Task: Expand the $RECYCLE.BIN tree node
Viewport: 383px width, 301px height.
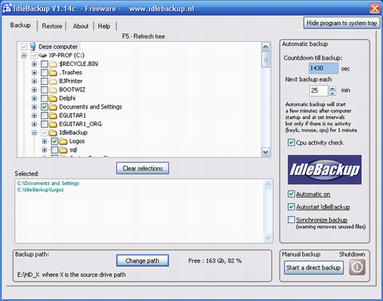Action: point(34,64)
